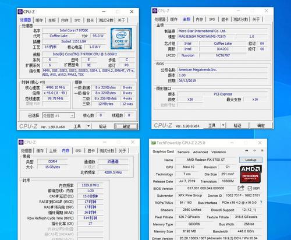
Task: Click the Socket 1151 LGA value
Action: point(74,41)
